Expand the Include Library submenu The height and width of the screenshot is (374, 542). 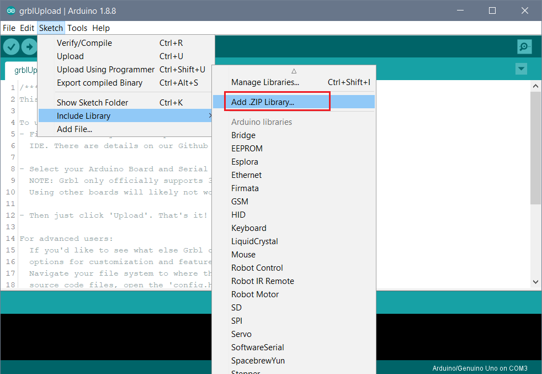click(x=125, y=115)
